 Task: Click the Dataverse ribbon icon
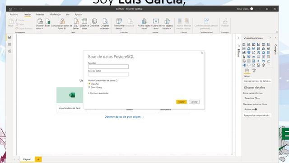94,21
